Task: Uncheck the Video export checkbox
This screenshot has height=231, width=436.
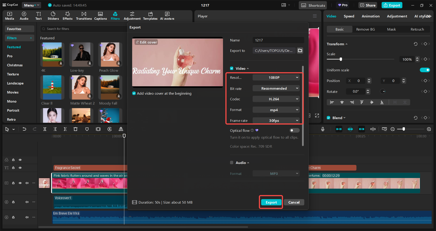Action: [x=232, y=68]
